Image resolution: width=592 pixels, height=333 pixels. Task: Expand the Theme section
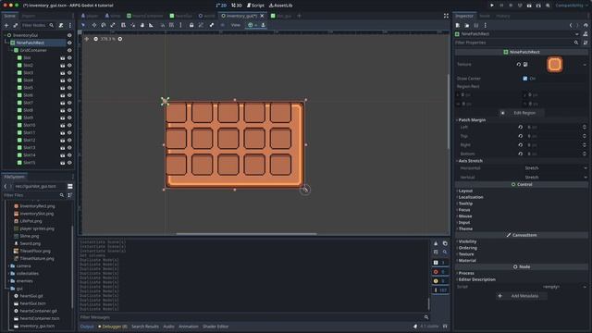[465, 228]
